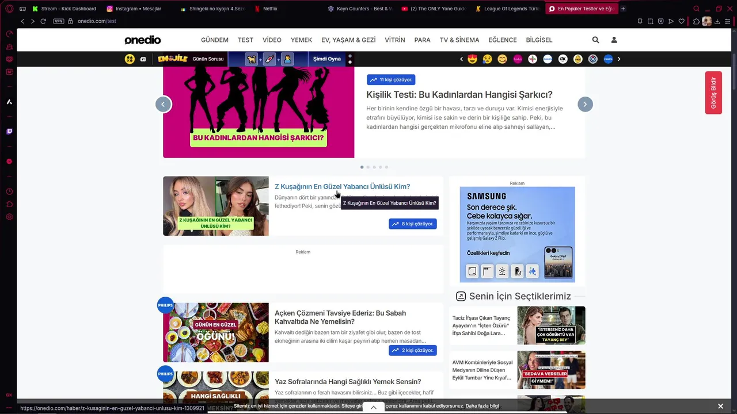The image size is (737, 414).
Task: Click the onedio logo
Action: click(143, 40)
